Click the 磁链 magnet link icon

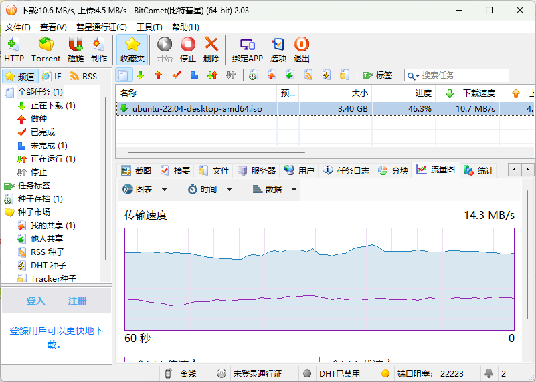[x=76, y=50]
